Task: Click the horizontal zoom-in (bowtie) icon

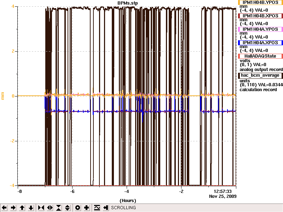Action: (x=41, y=208)
